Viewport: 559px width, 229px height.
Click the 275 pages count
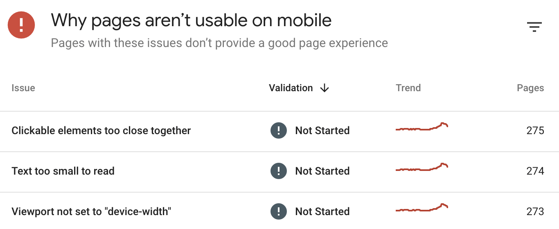[535, 130]
